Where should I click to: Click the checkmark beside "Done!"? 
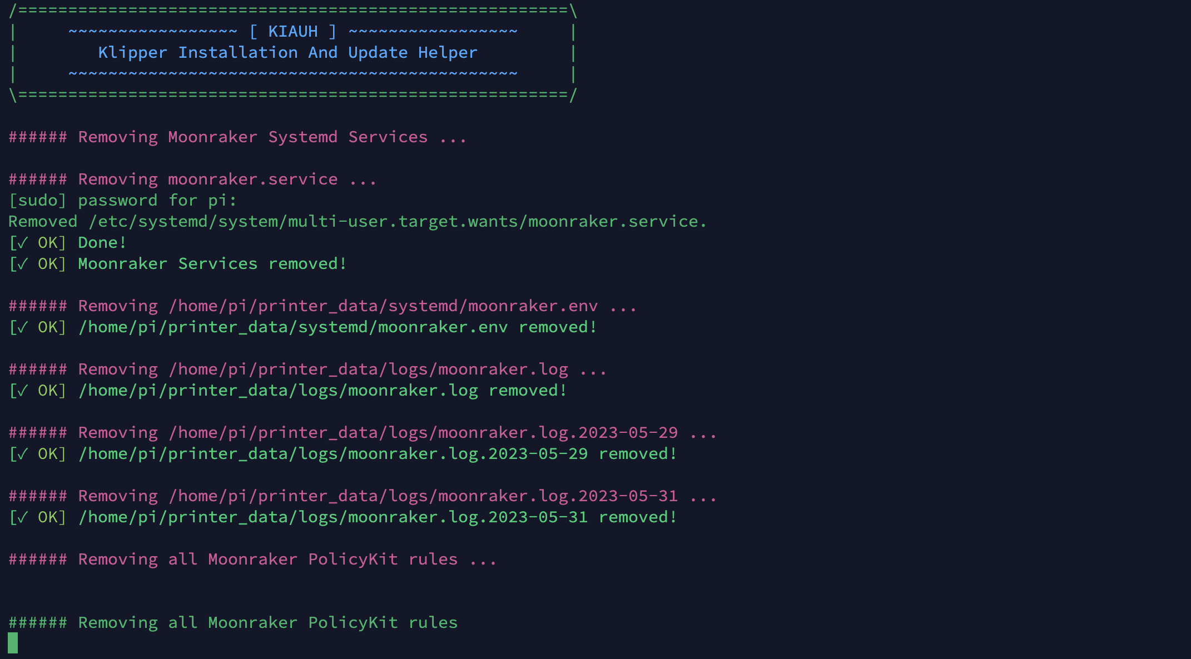click(22, 243)
